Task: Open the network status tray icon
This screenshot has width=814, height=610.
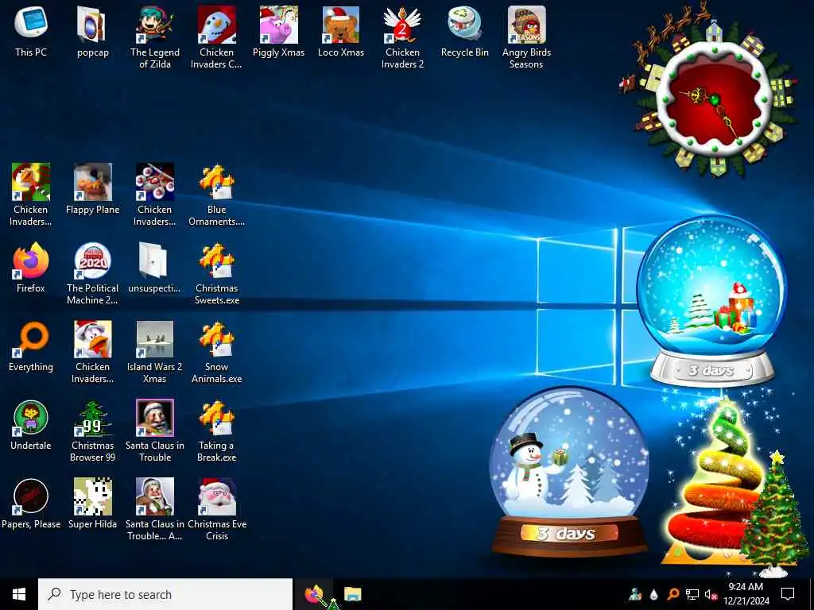Action: (692, 594)
